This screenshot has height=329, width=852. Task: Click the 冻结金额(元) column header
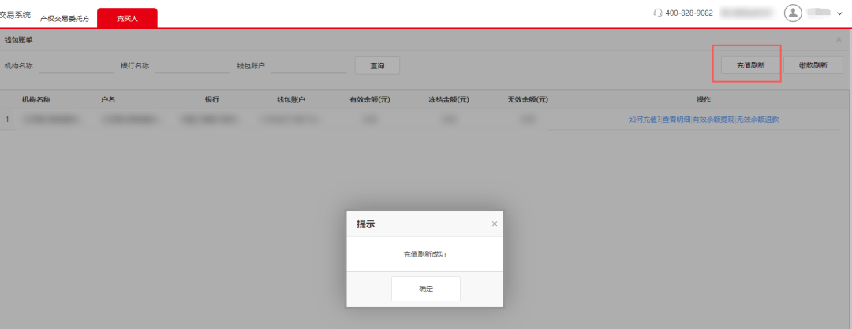449,100
